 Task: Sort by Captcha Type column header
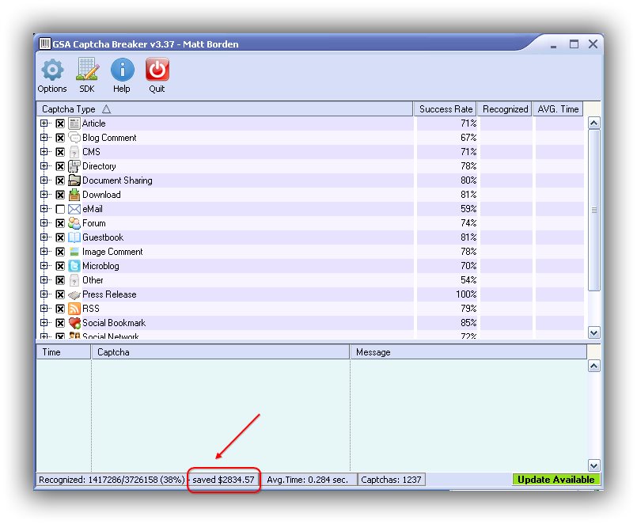225,109
